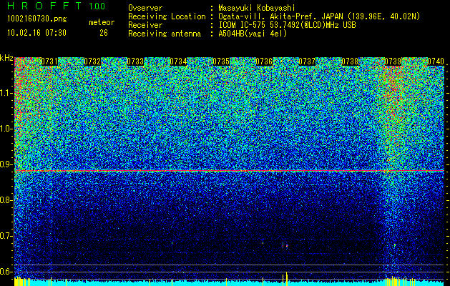
Task: Click the date stamp 10.02.16 07:30
Action: click(x=36, y=33)
